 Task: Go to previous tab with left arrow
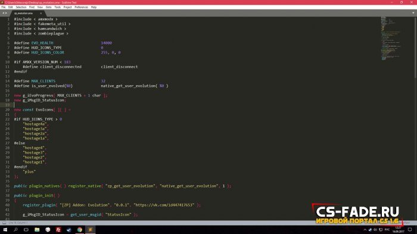3,13
